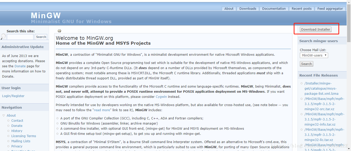Screen dimensions: 351x151
Task: Open Privacy in the navigation
Action: tap(17, 146)
